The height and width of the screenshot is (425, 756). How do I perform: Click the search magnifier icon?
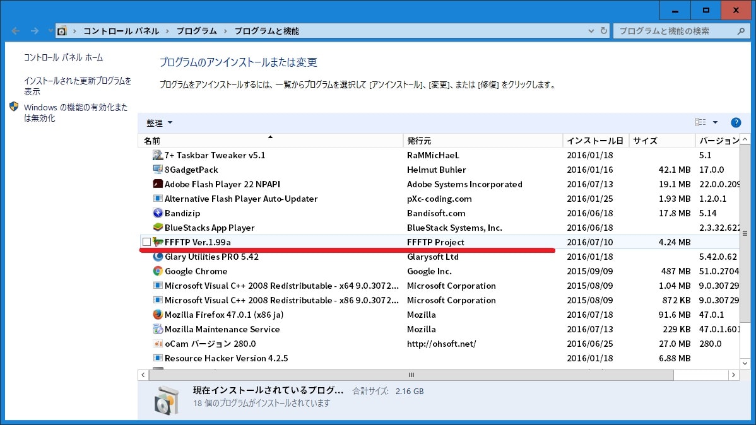741,31
